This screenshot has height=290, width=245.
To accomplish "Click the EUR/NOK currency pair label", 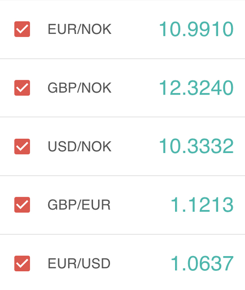I will pyautogui.click(x=80, y=29).
